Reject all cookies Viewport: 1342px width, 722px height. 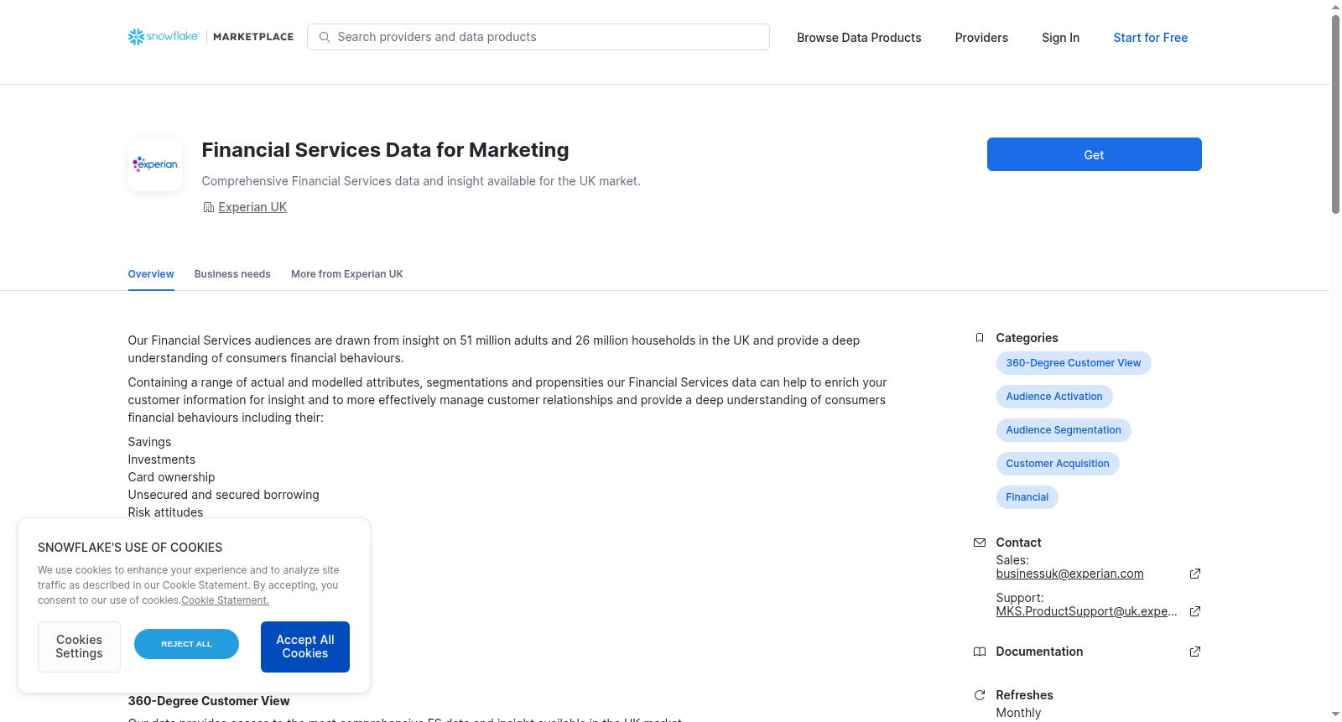(x=186, y=644)
